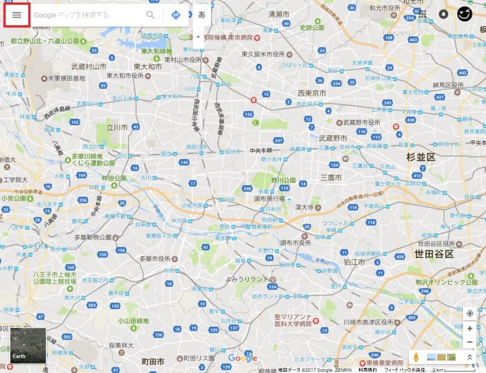Open the IME options dropdown arrow

click(x=198, y=37)
